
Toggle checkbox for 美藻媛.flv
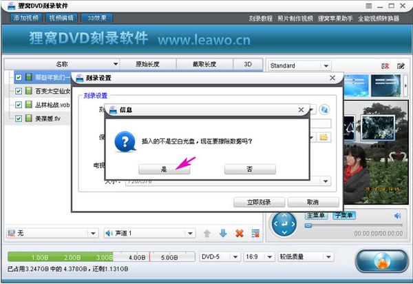[19, 119]
